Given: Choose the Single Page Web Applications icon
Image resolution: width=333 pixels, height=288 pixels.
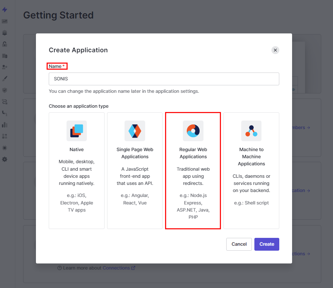Looking at the screenshot, I should click(x=135, y=131).
